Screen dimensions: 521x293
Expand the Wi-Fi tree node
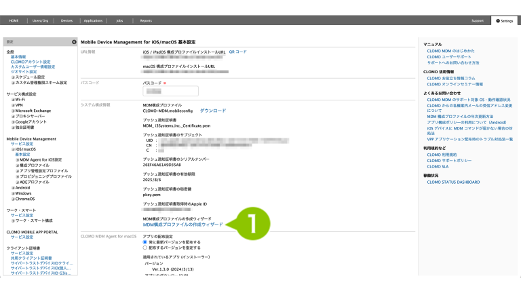click(x=13, y=100)
